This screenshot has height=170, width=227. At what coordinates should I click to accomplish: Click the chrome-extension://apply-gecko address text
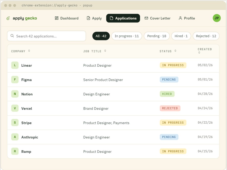click(x=49, y=5)
